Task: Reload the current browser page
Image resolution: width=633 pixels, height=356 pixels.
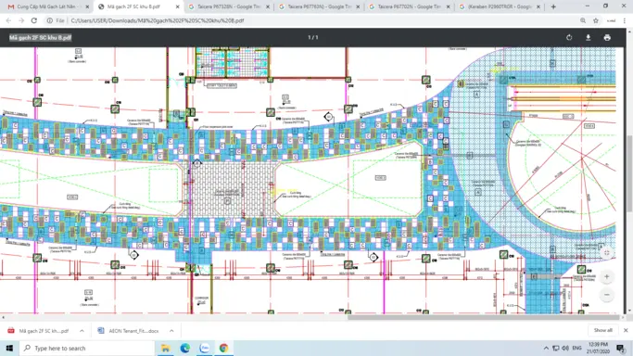Action: [34, 20]
